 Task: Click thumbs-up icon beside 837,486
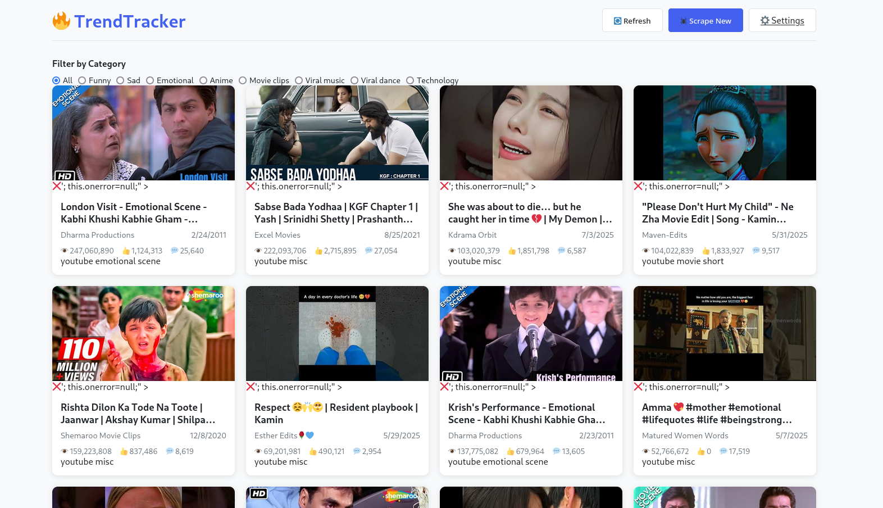124,451
